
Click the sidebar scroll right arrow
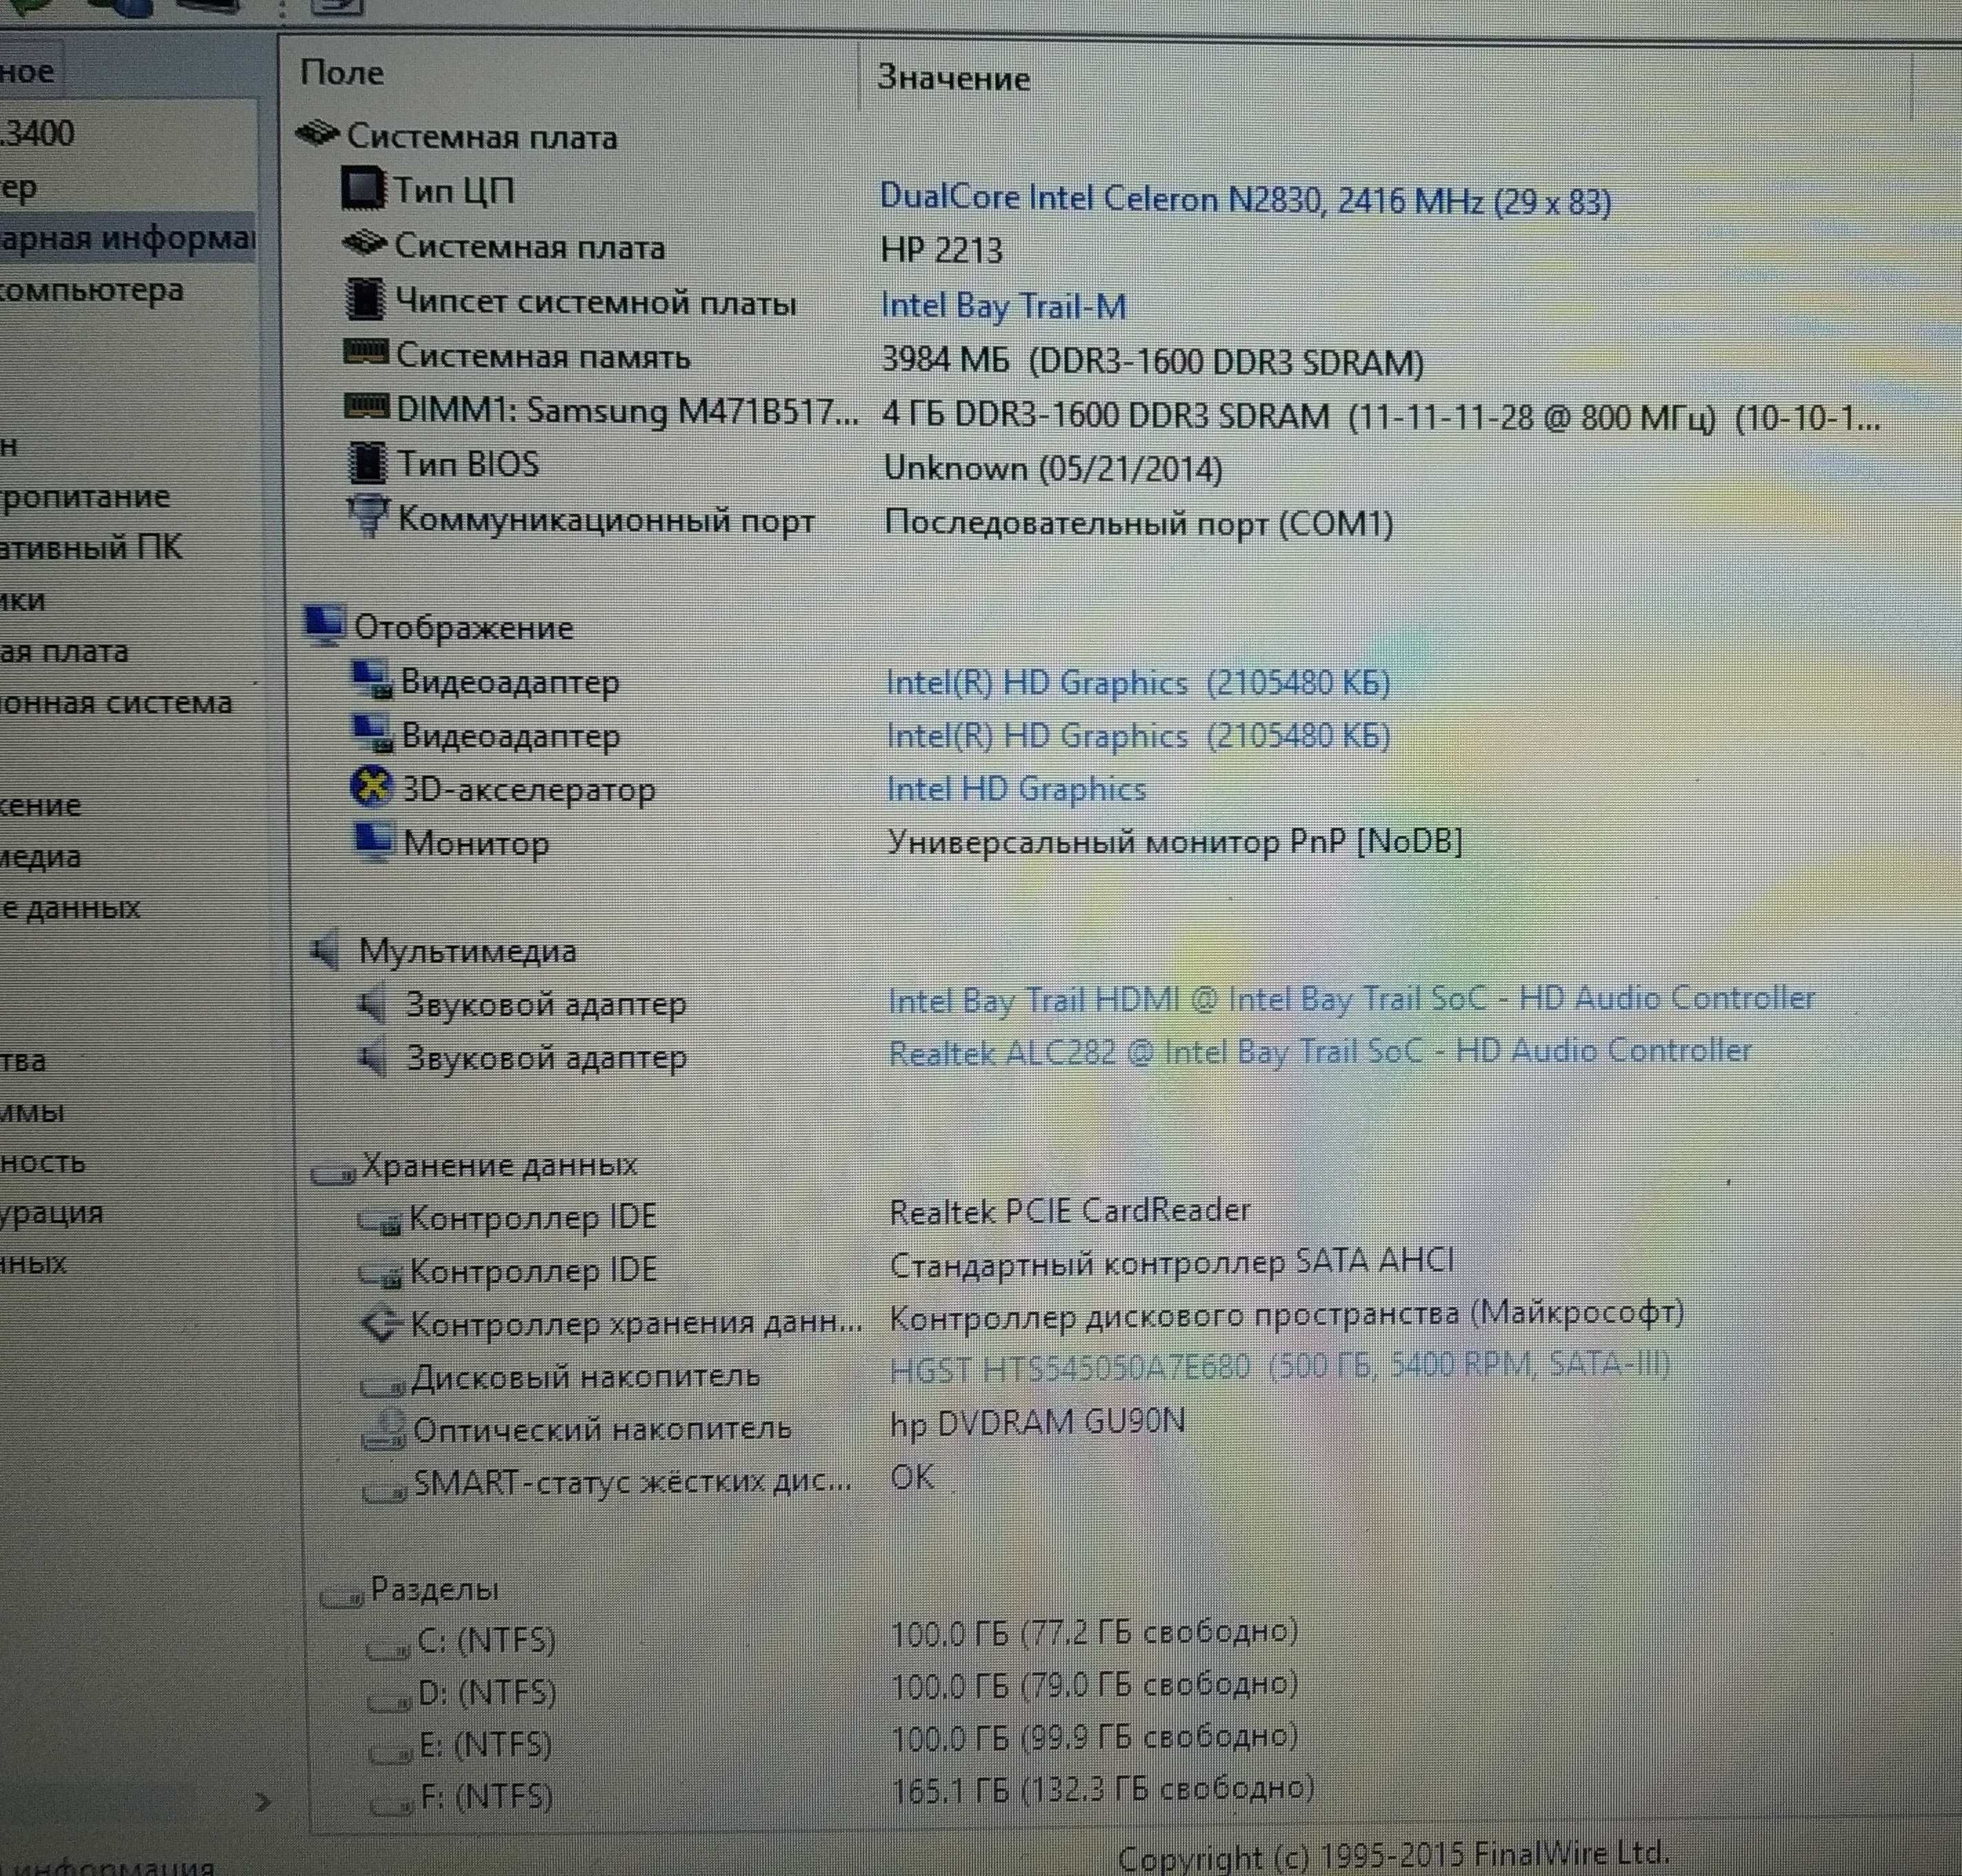263,1802
